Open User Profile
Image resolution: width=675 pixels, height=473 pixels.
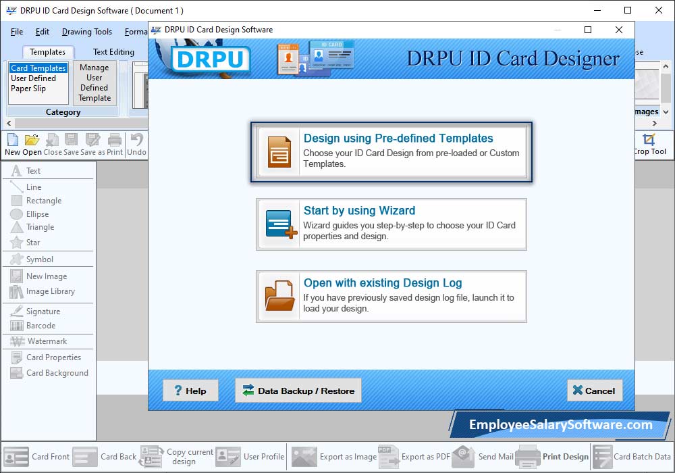tap(250, 457)
